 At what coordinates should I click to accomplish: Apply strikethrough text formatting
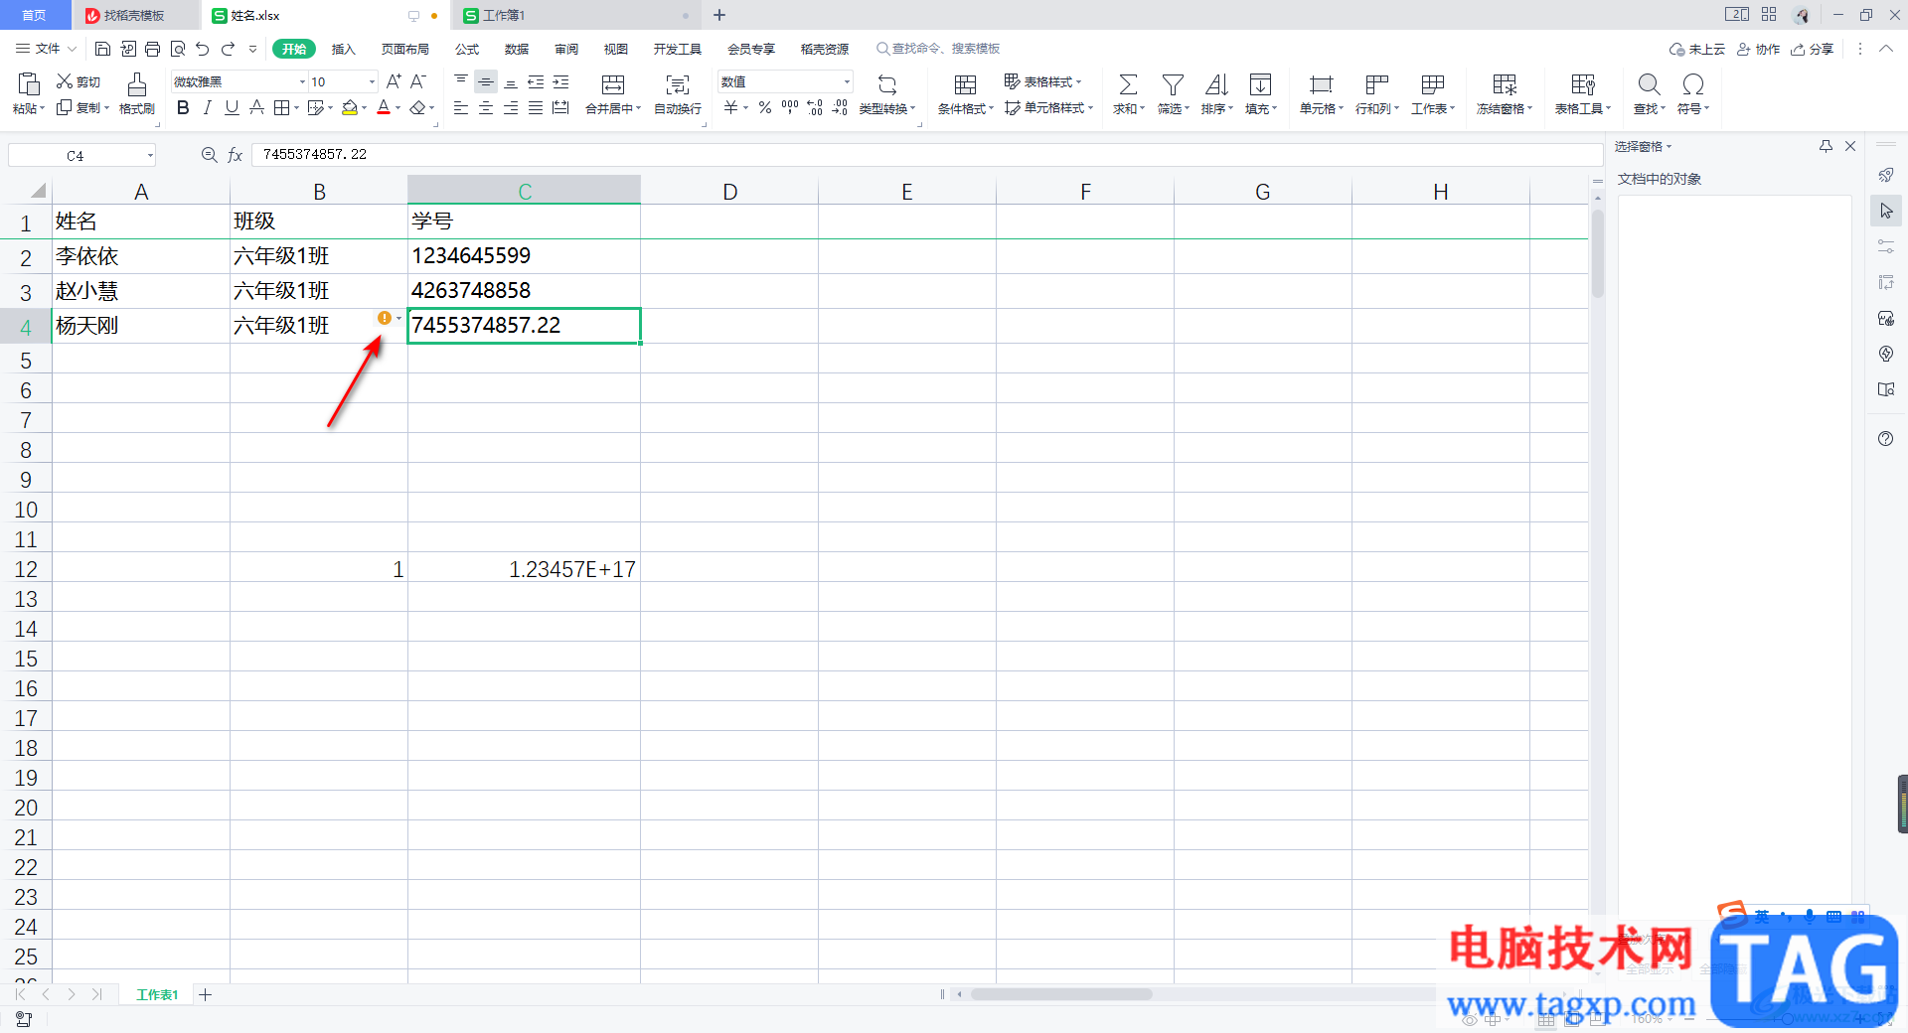click(256, 107)
